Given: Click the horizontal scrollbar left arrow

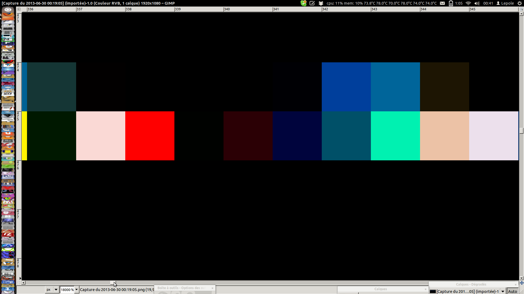Looking at the screenshot, I should (x=23, y=283).
